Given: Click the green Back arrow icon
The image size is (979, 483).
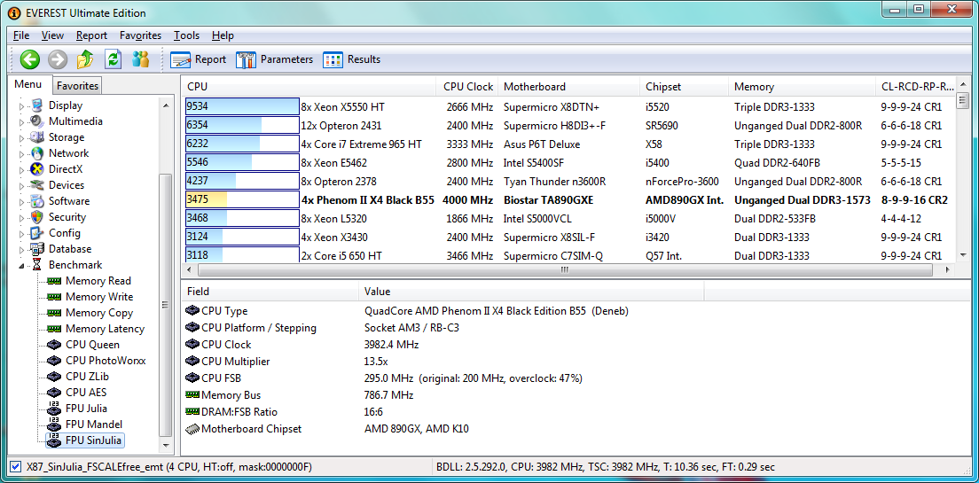Looking at the screenshot, I should 29,59.
